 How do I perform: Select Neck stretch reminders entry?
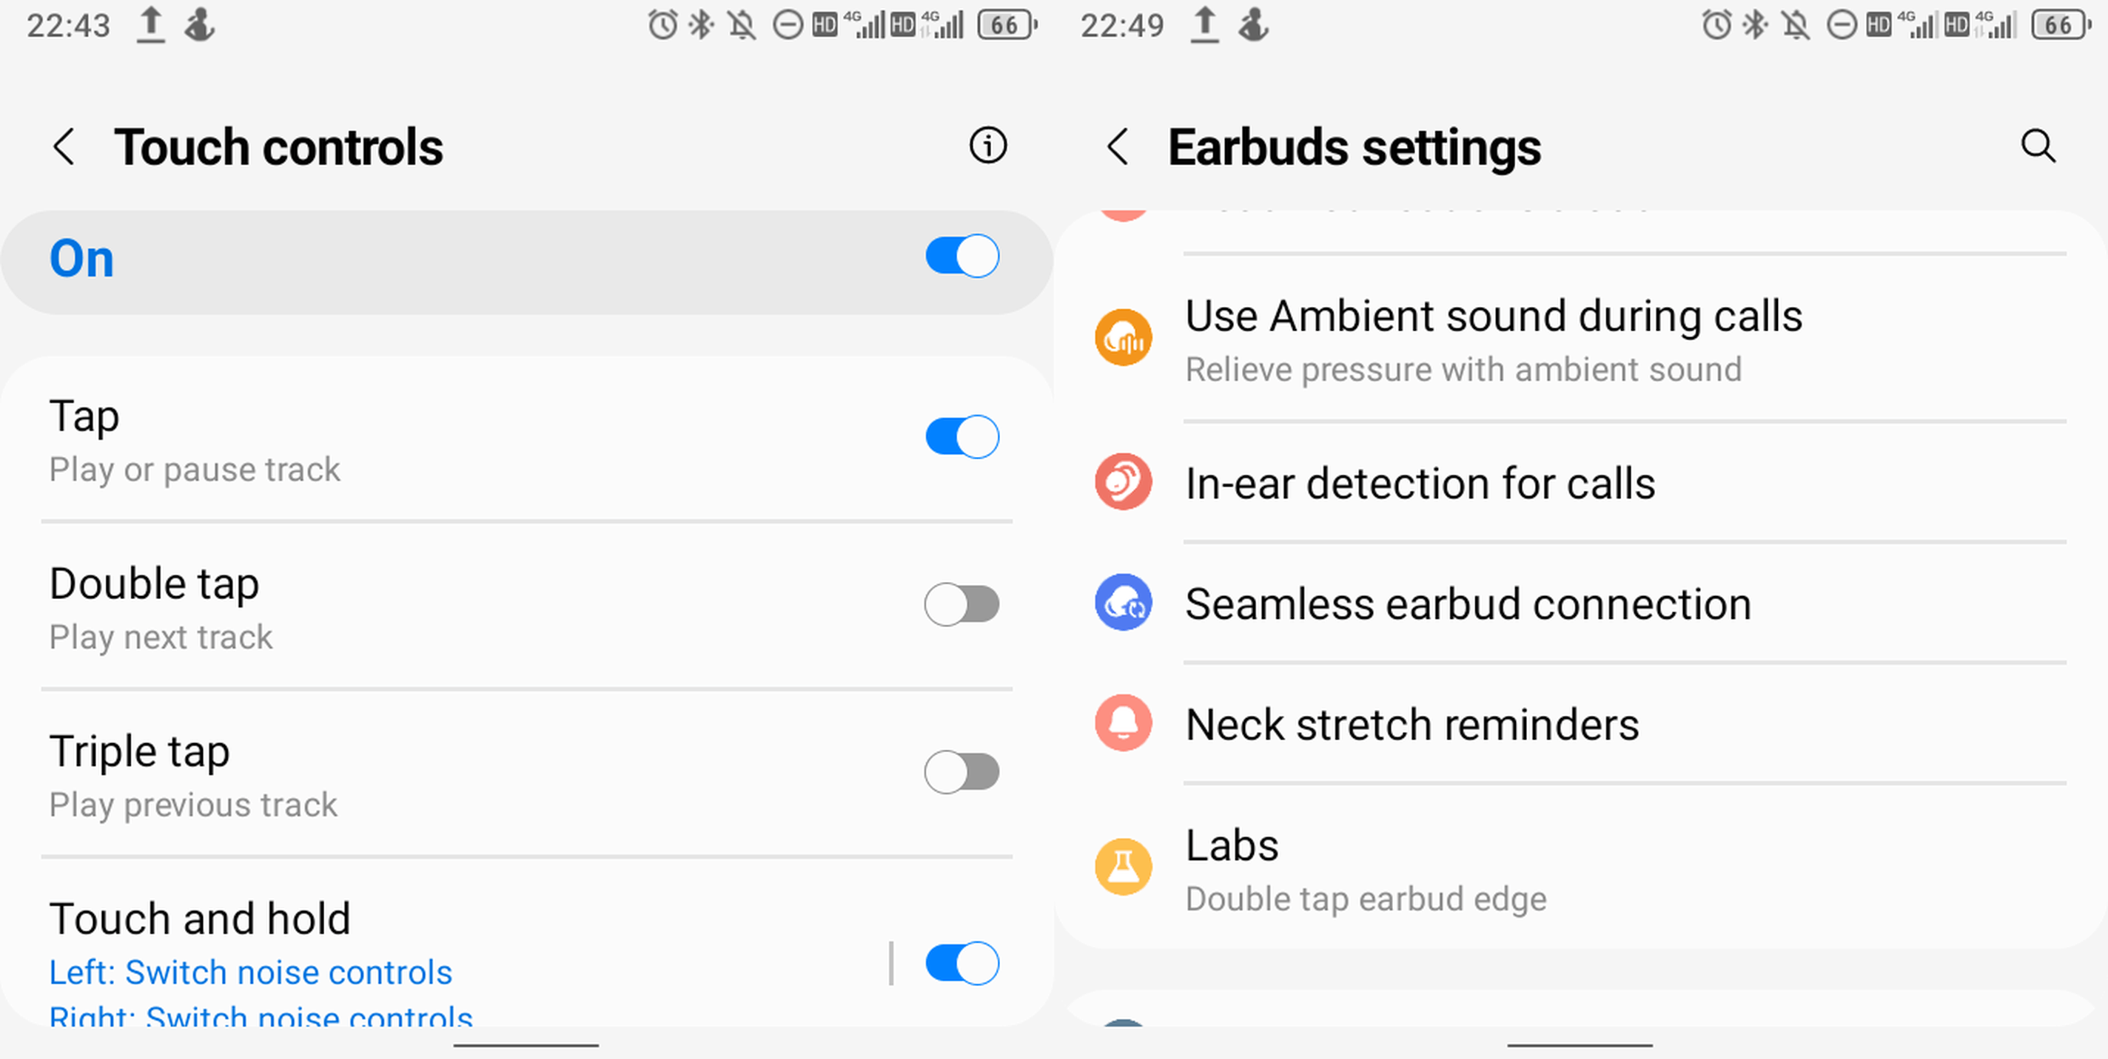pos(1580,723)
